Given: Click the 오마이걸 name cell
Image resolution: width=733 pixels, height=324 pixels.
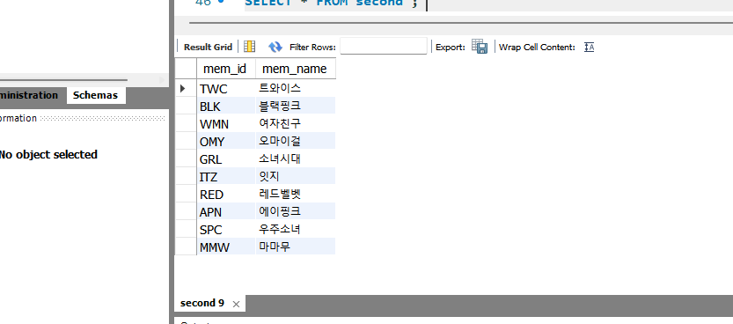Looking at the screenshot, I should click(296, 141).
